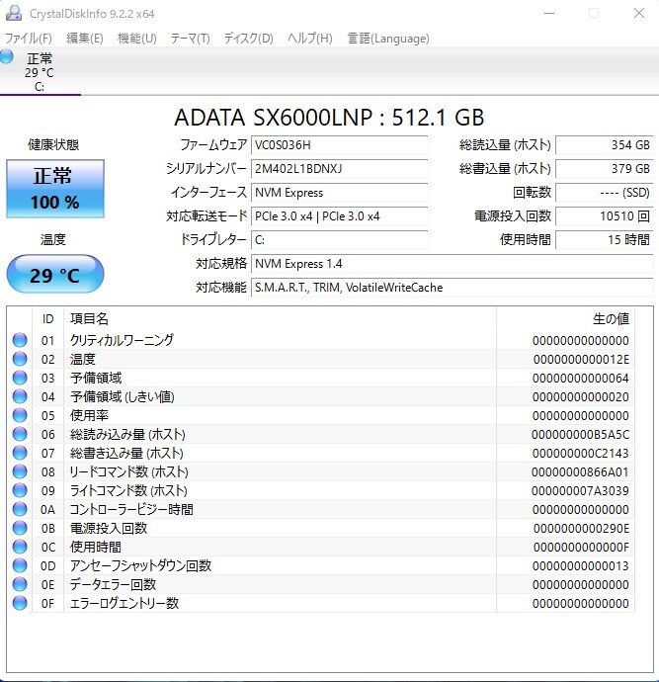Click the status orb beside 総読み込み量 (ホスト)
Image resolution: width=659 pixels, height=682 pixels.
pos(20,434)
